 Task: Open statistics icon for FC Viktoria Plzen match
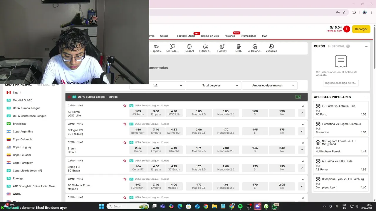pyautogui.click(x=304, y=179)
